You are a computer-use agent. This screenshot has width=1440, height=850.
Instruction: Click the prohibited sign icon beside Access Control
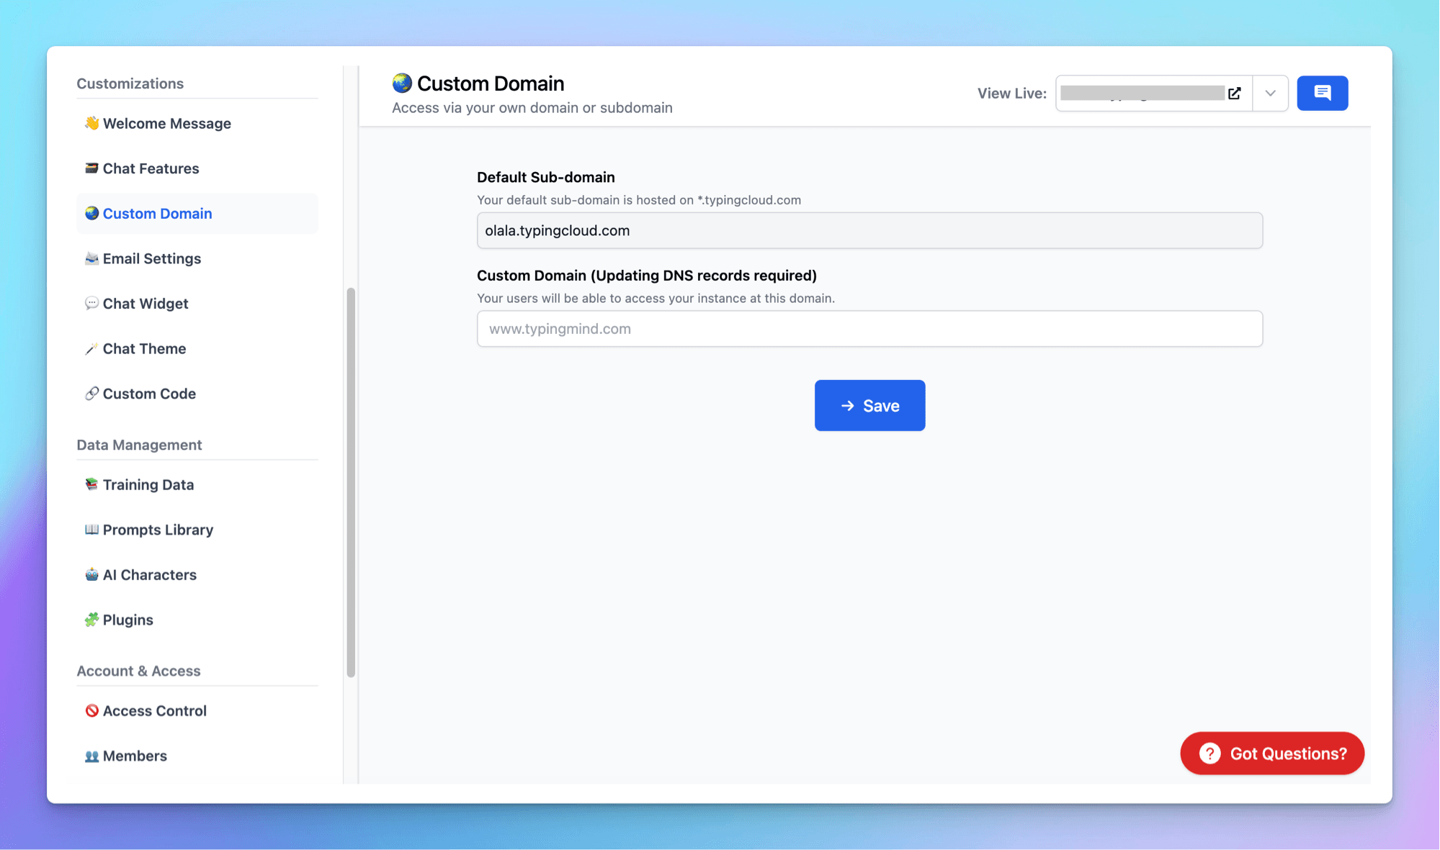coord(91,710)
